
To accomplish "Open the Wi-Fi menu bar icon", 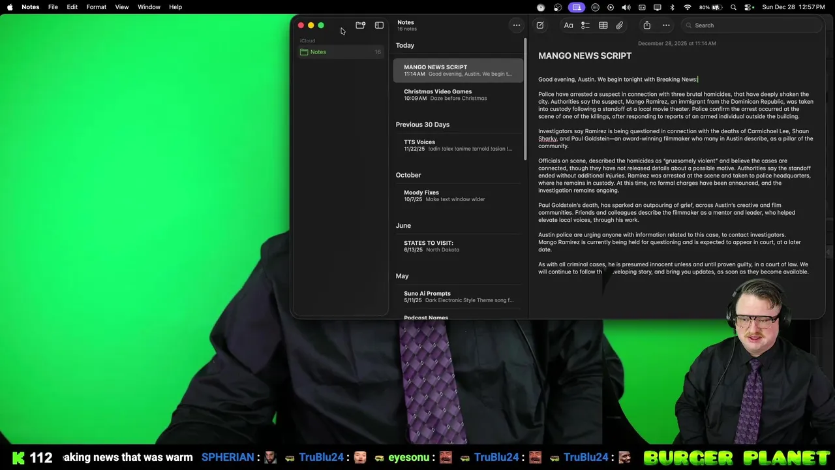I will click(x=688, y=7).
